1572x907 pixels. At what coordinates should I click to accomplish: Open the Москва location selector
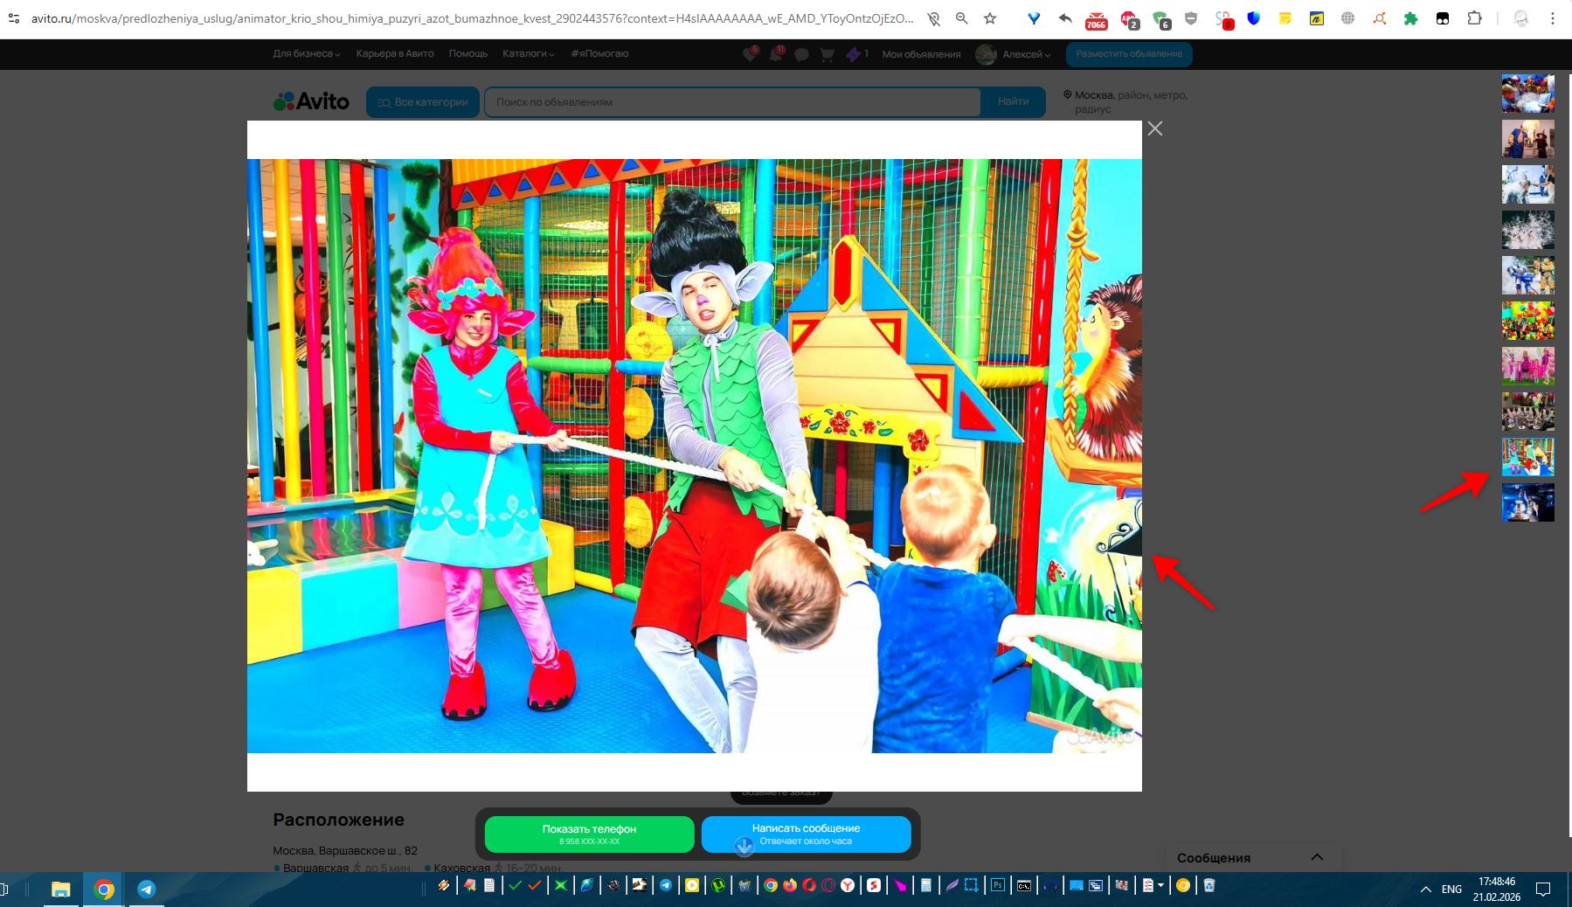1125,101
